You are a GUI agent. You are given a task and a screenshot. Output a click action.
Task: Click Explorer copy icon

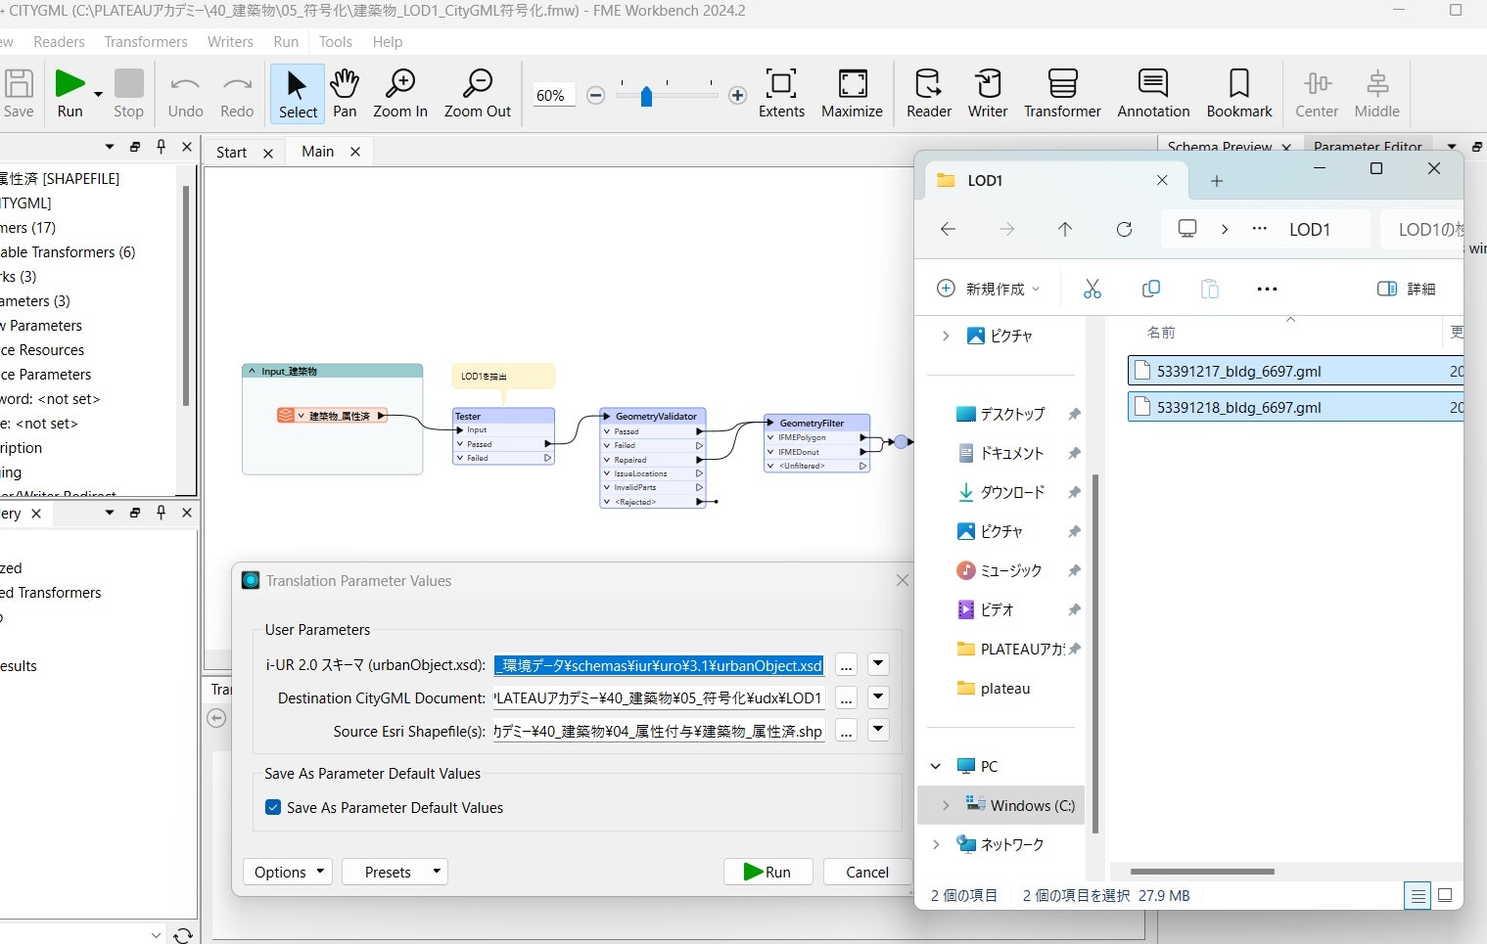pos(1151,289)
